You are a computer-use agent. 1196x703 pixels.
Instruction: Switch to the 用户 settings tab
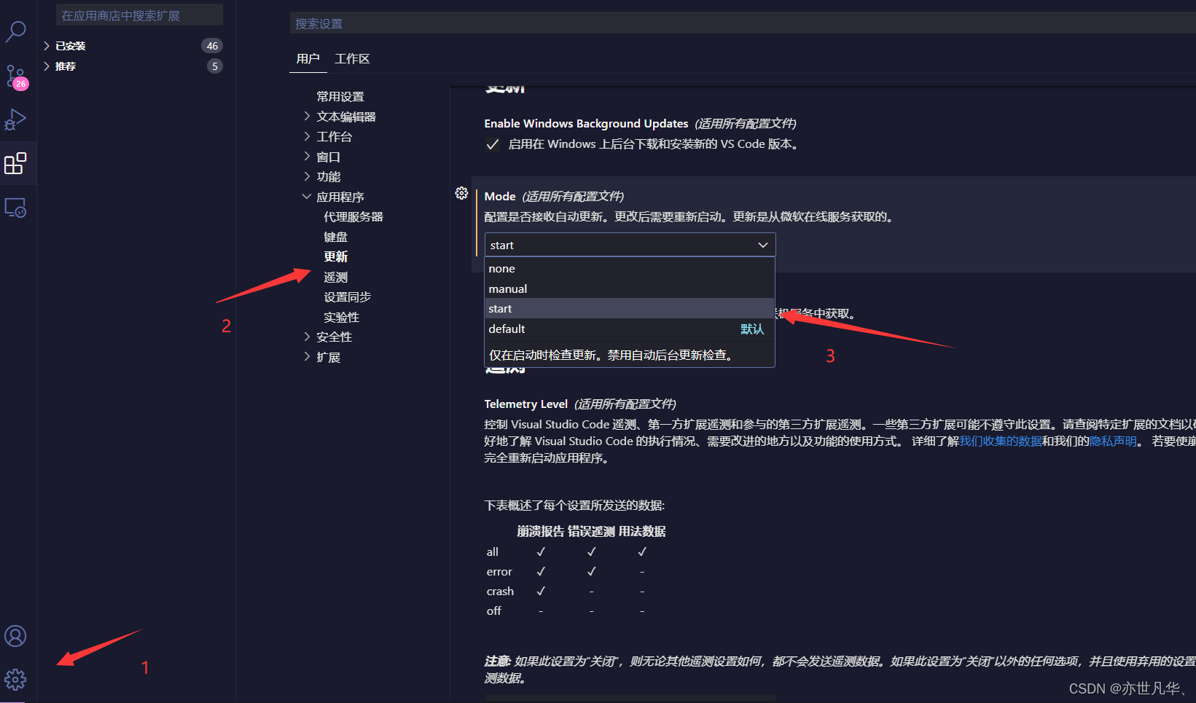pyautogui.click(x=308, y=59)
